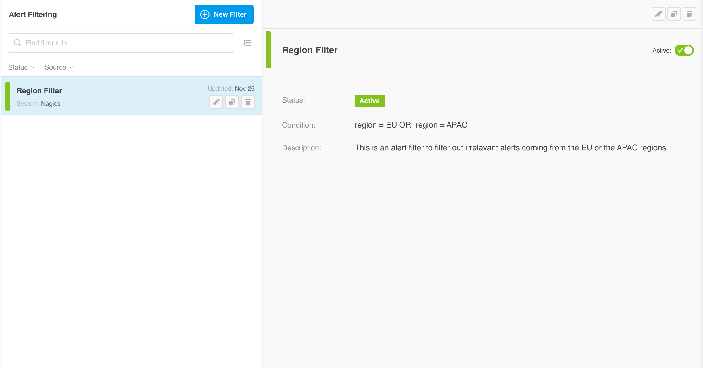Click the green checkmark on the Active toggle
703x368 pixels.
click(680, 50)
